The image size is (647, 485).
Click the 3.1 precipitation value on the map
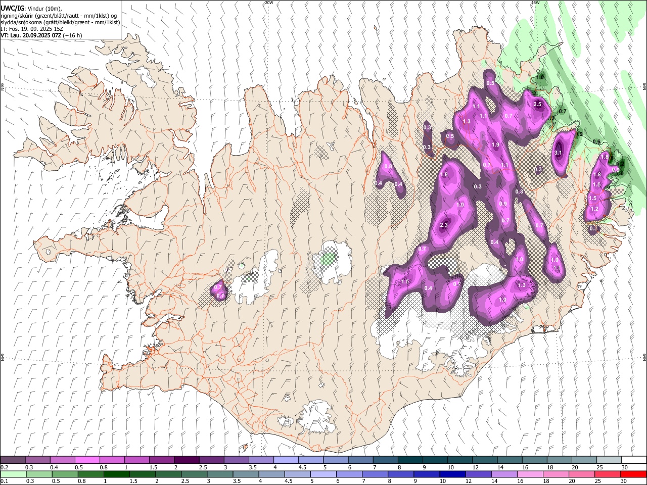pos(558,153)
